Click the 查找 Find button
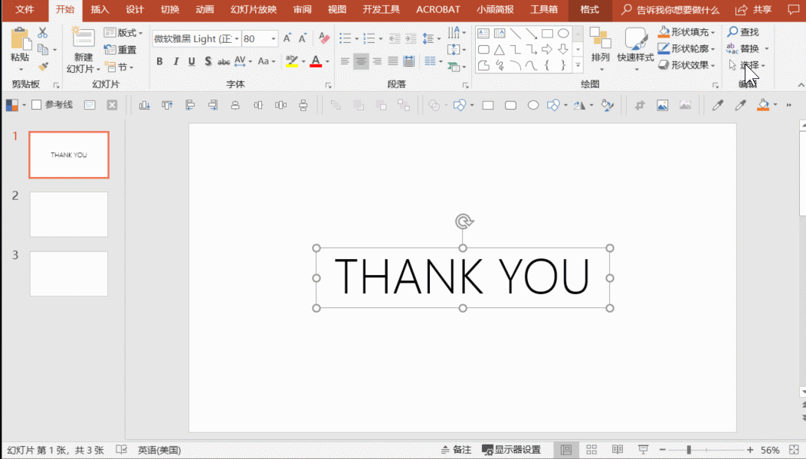Screen dimensions: 806x459 point(743,32)
